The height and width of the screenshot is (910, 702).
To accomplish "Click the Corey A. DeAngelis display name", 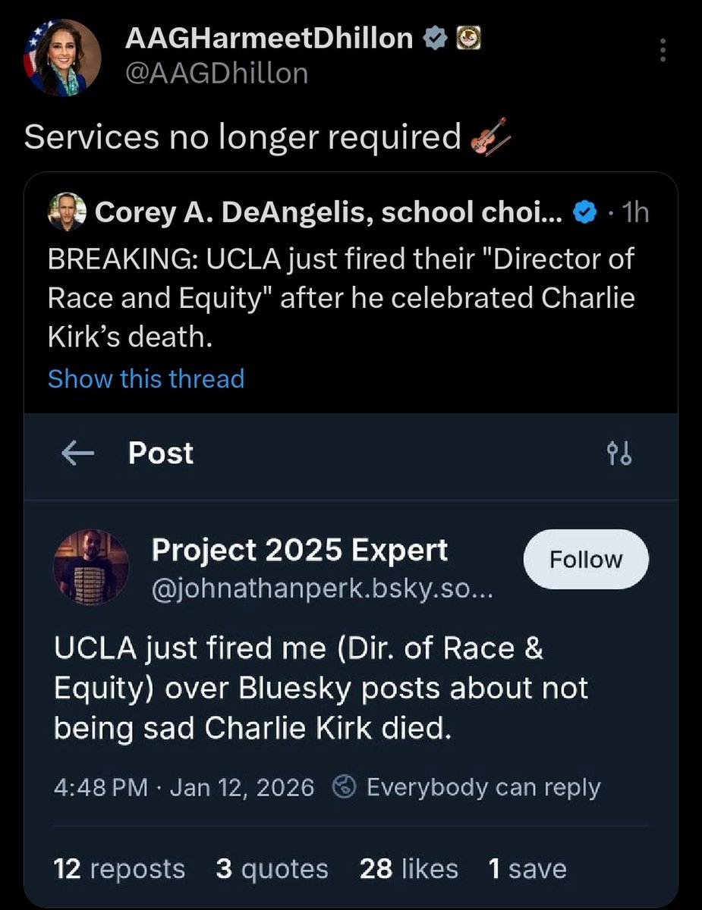I will [x=328, y=214].
